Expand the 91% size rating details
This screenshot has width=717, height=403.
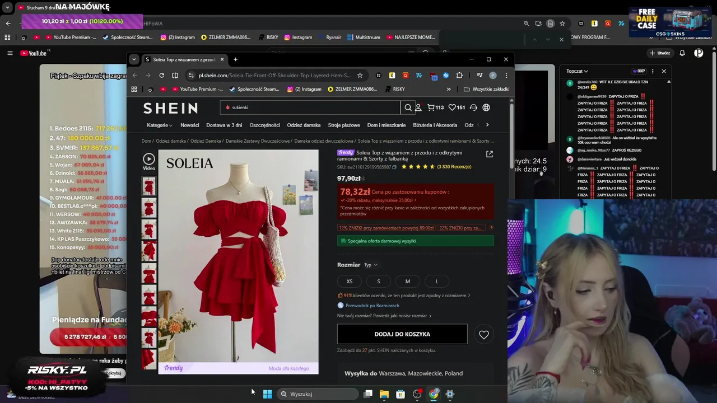(404, 295)
